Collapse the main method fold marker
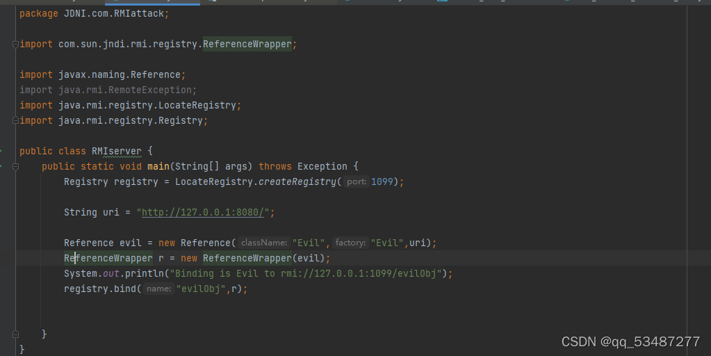711x356 pixels. 15,166
